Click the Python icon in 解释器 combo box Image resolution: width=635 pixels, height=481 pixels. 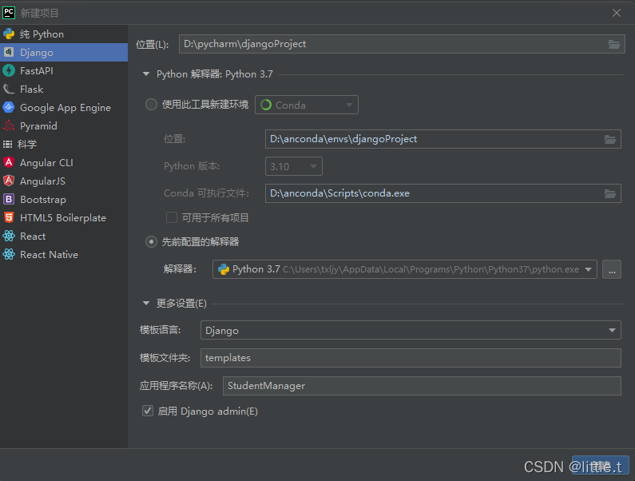click(224, 269)
